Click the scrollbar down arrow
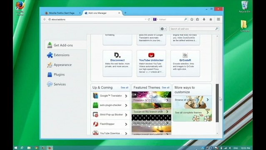 tap(217, 133)
